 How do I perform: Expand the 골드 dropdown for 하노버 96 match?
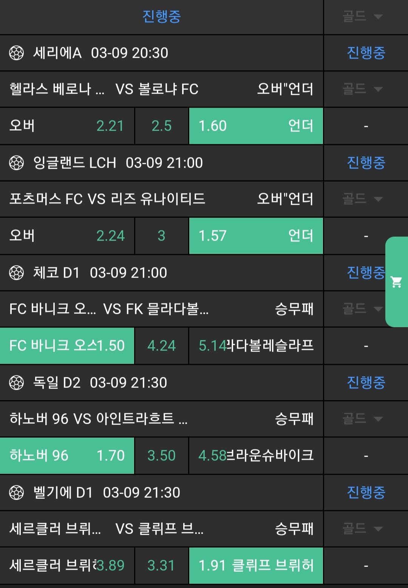362,418
